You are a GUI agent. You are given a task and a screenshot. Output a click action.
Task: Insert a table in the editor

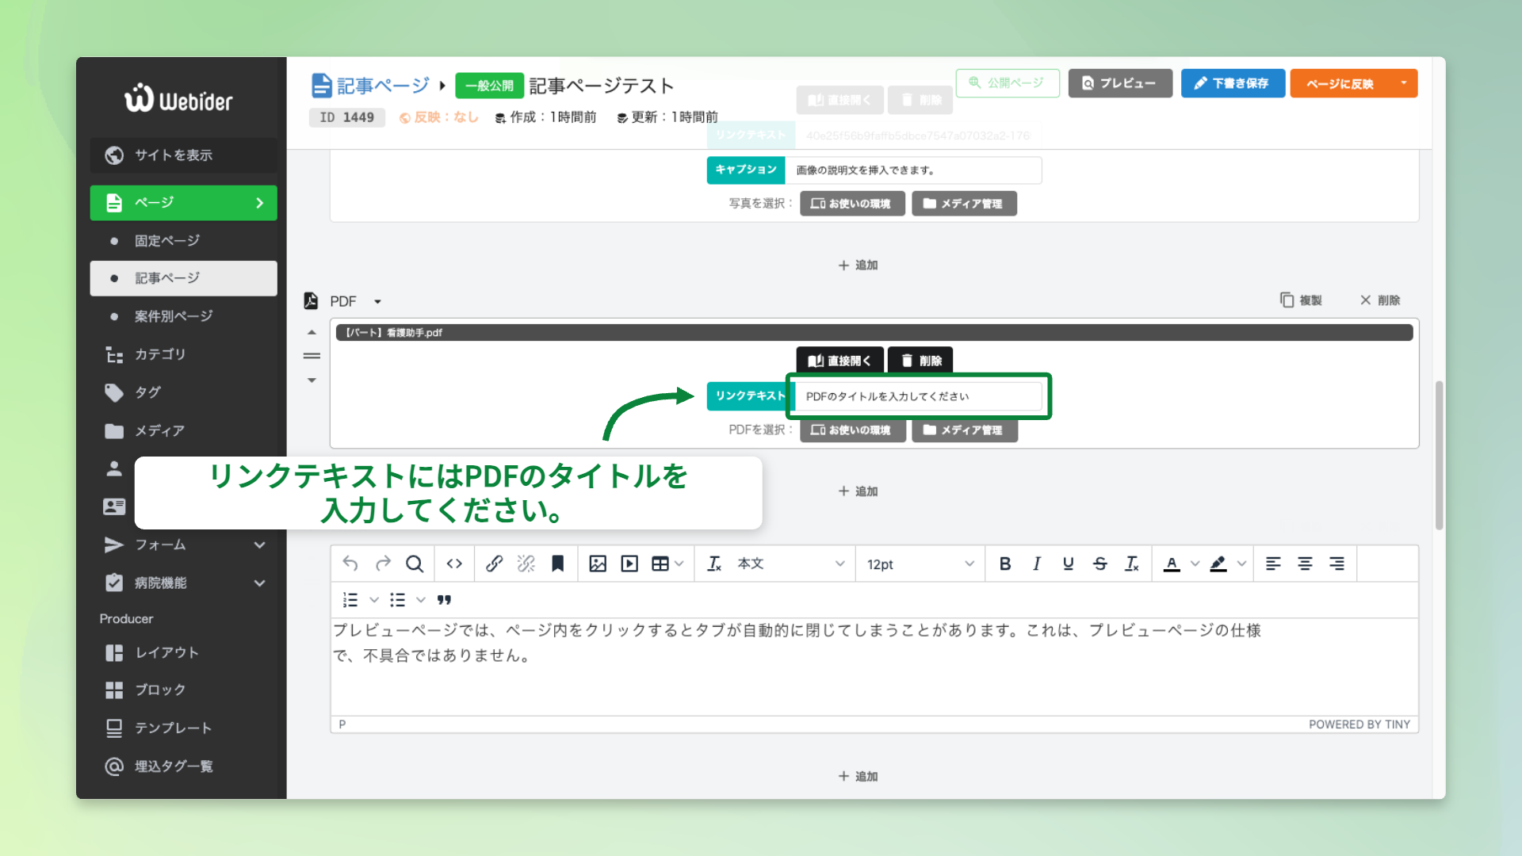[661, 564]
